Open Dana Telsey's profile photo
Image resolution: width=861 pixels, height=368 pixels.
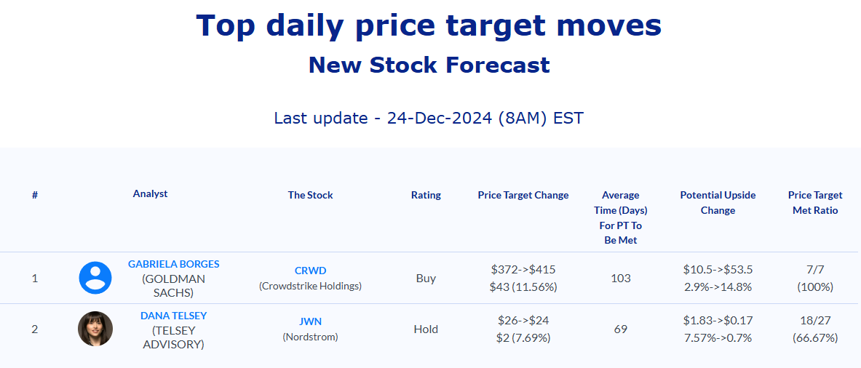click(x=95, y=329)
